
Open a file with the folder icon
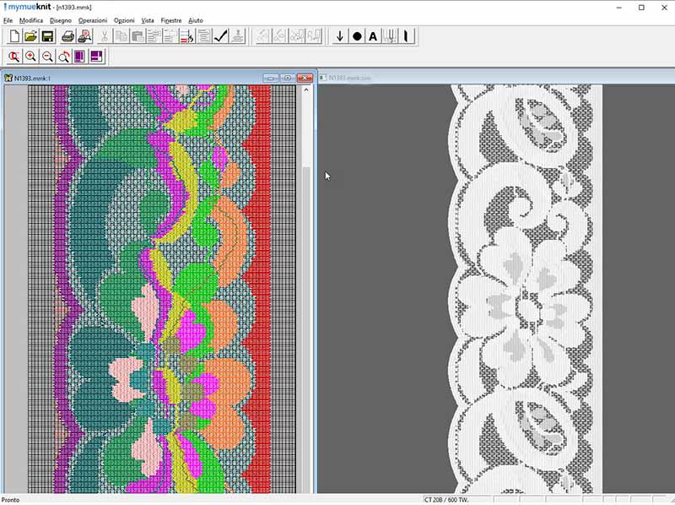pos(30,36)
